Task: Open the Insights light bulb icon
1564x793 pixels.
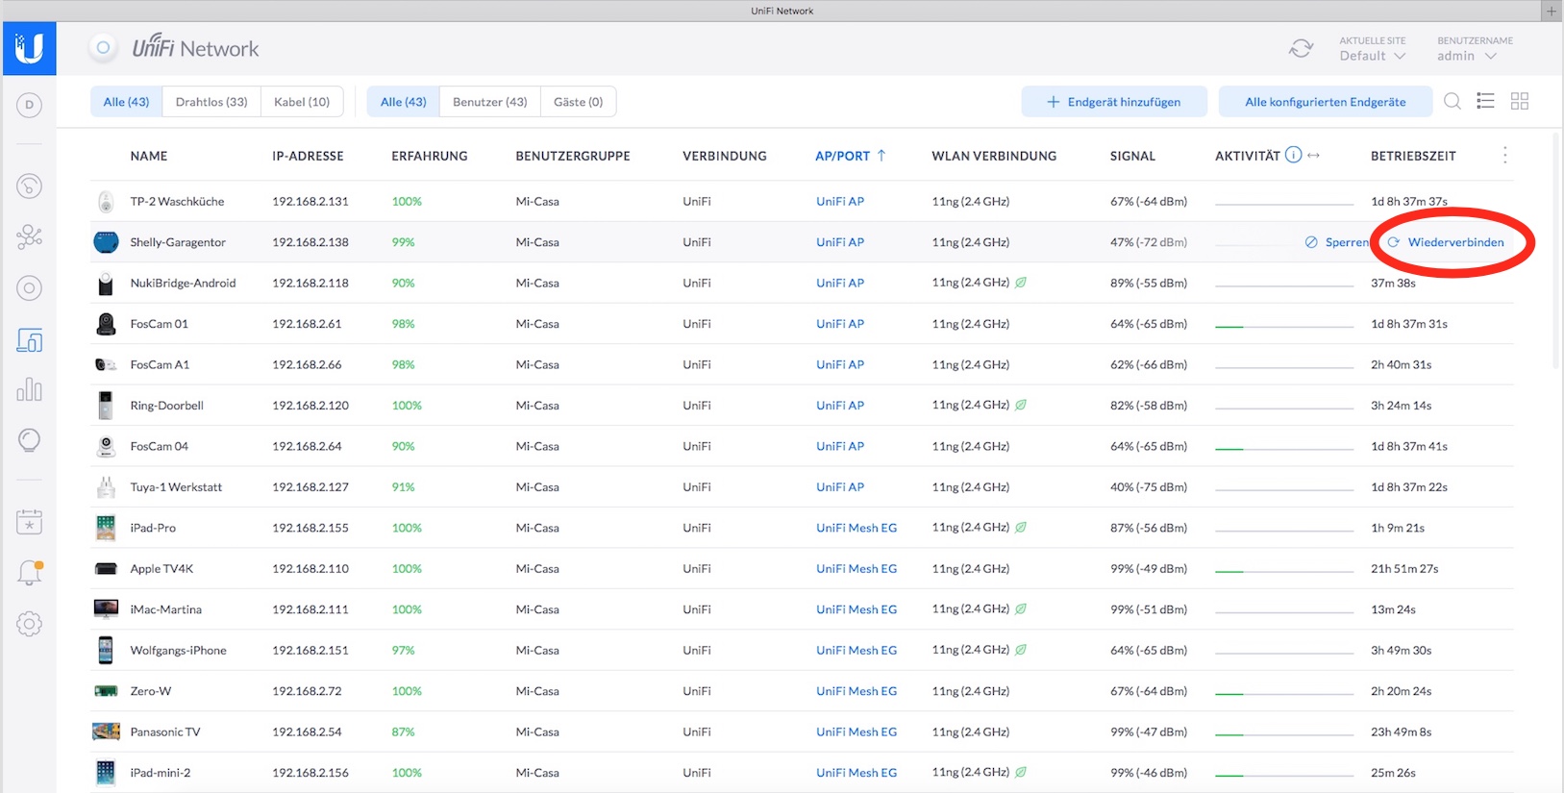Action: pos(29,440)
